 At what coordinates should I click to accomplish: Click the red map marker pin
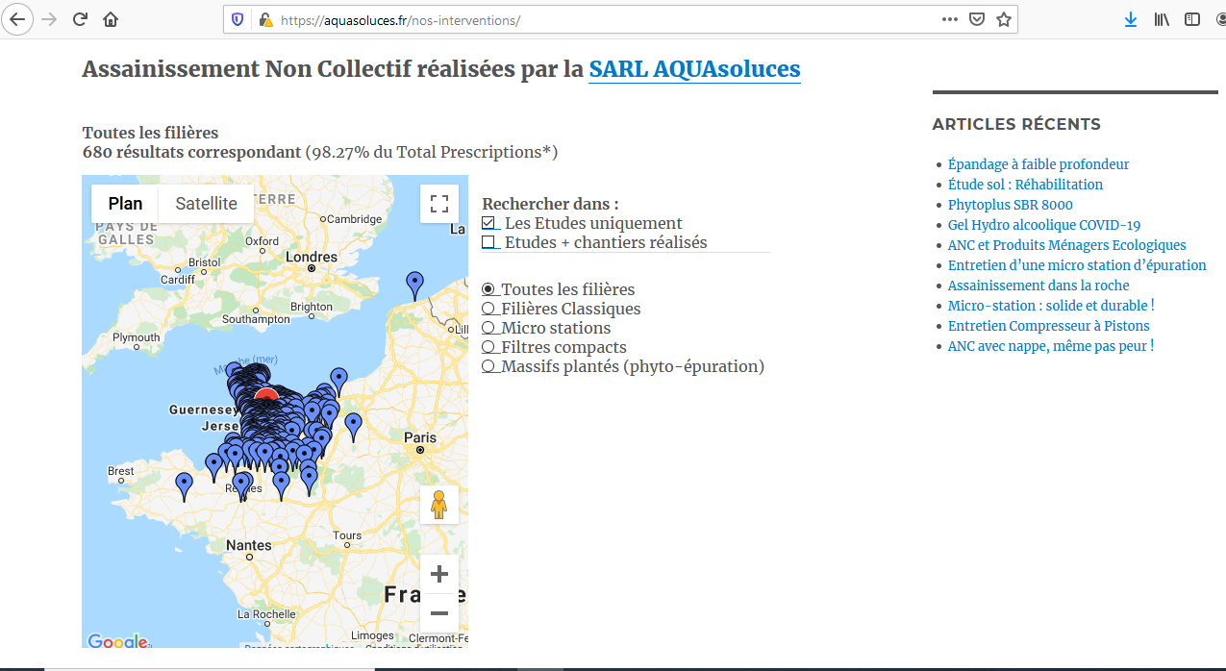[267, 394]
